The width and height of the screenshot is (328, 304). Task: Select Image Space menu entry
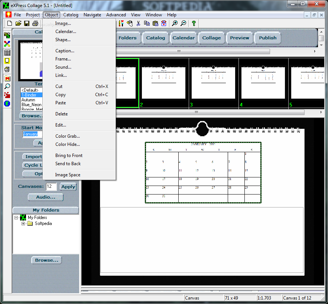click(79, 175)
